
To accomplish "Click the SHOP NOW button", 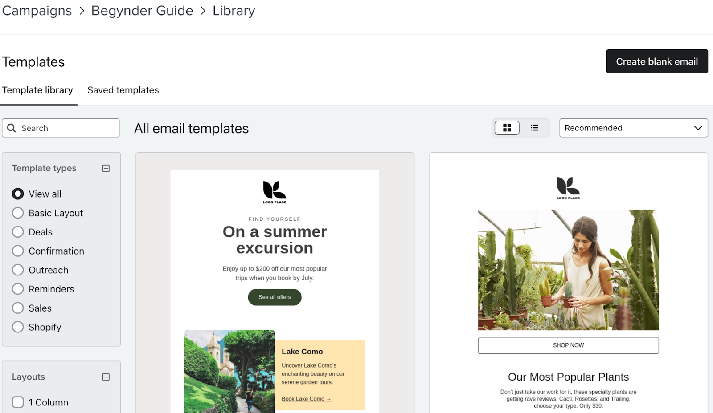I will [x=568, y=345].
